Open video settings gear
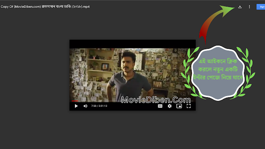 (169, 106)
